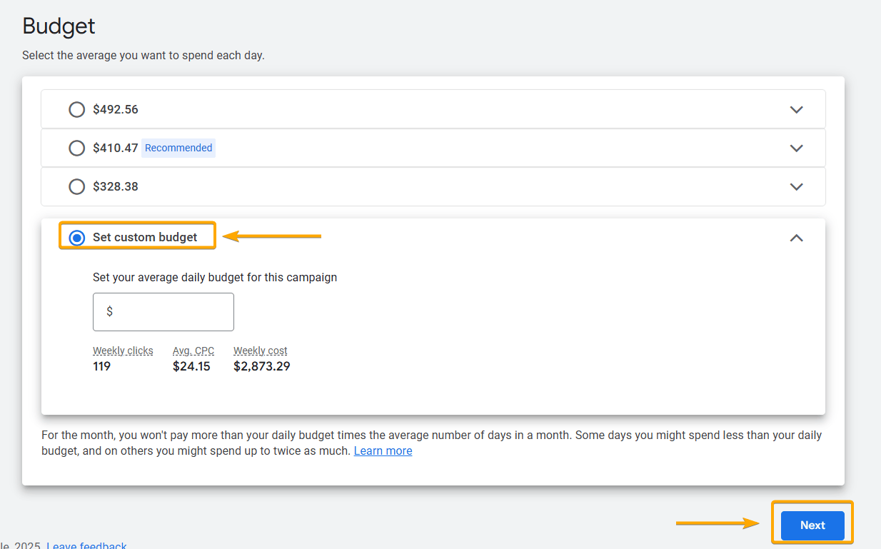The image size is (881, 549).
Task: Click the average daily budget input field
Action: click(x=171, y=312)
